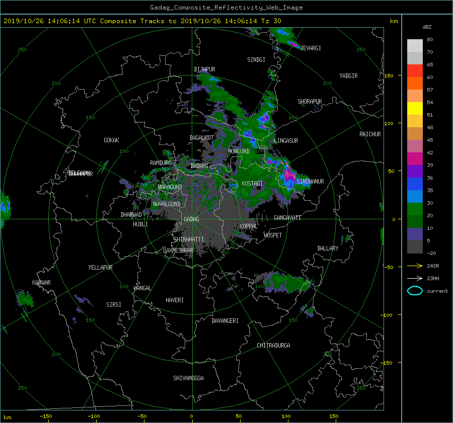
Task: Choose the HUBLI label
Action: click(140, 224)
